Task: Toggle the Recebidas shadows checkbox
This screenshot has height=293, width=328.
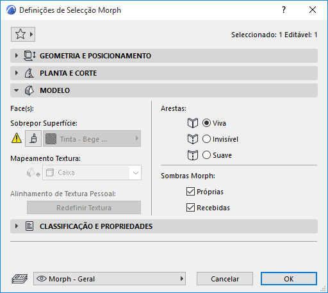Action: click(x=190, y=208)
